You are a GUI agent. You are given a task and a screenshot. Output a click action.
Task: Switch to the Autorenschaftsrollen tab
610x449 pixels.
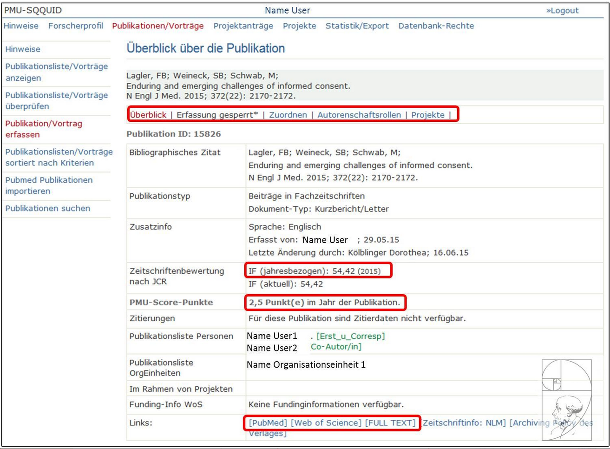tap(359, 115)
